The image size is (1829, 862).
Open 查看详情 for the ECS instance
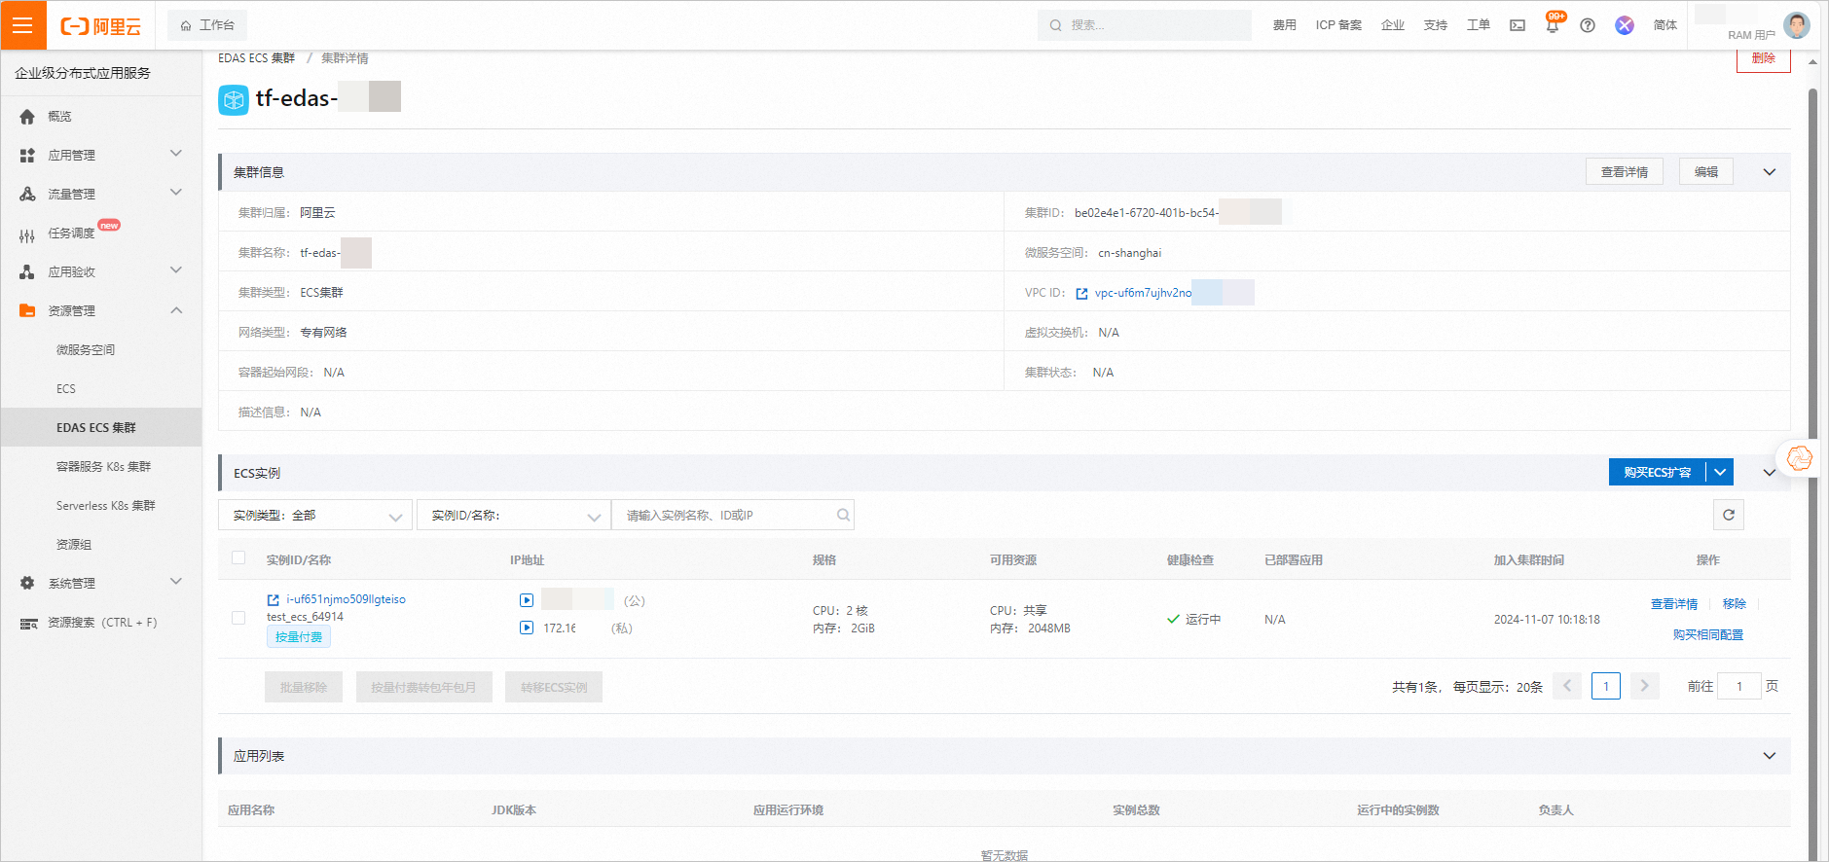pyautogui.click(x=1674, y=604)
